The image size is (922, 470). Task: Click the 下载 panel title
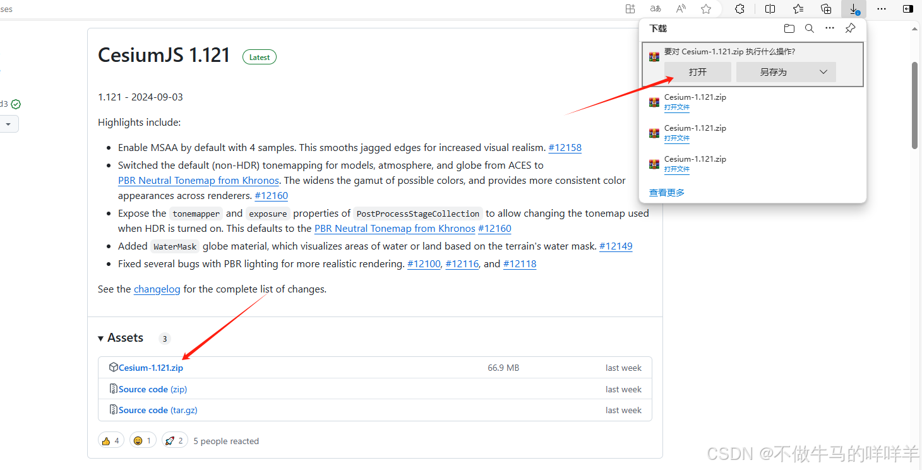(x=658, y=28)
